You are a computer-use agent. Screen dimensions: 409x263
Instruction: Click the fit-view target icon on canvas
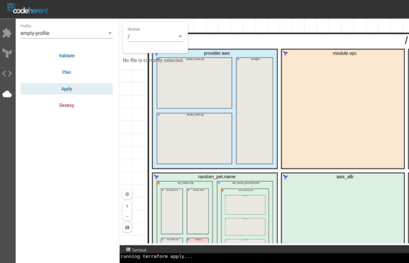pyautogui.click(x=127, y=195)
